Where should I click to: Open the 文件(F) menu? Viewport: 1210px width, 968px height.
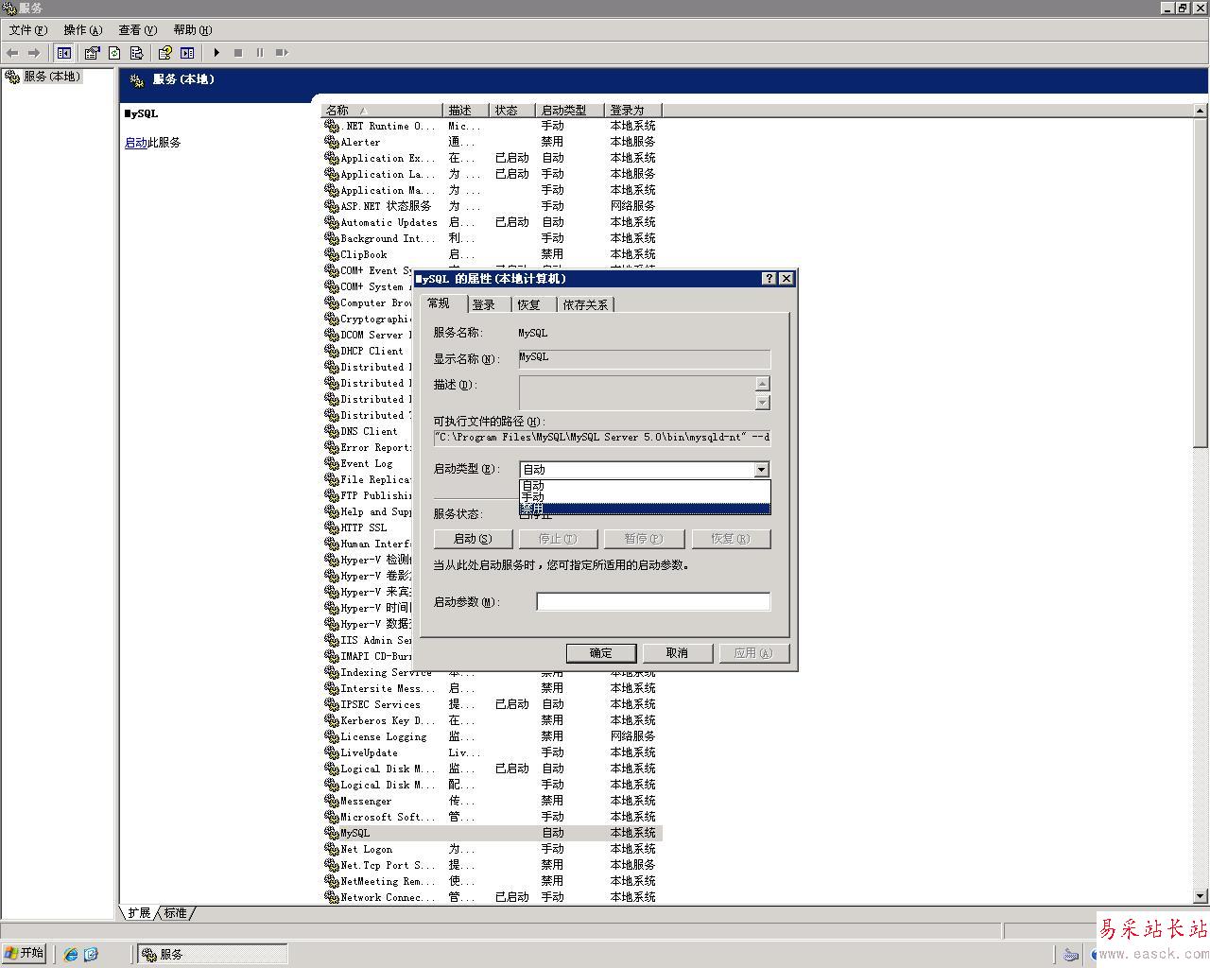(27, 30)
